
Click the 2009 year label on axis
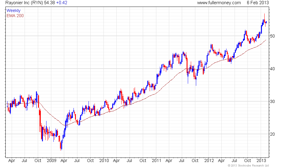tap(52, 161)
